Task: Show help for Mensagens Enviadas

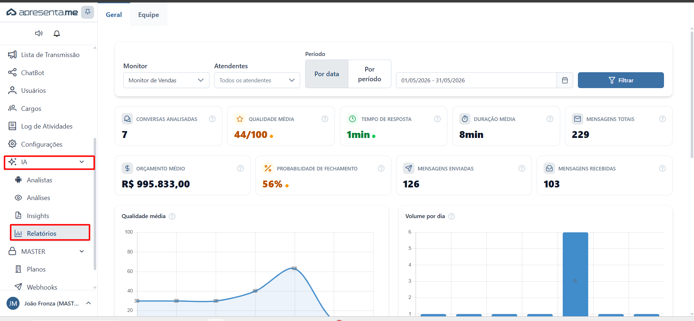Action: (x=522, y=168)
